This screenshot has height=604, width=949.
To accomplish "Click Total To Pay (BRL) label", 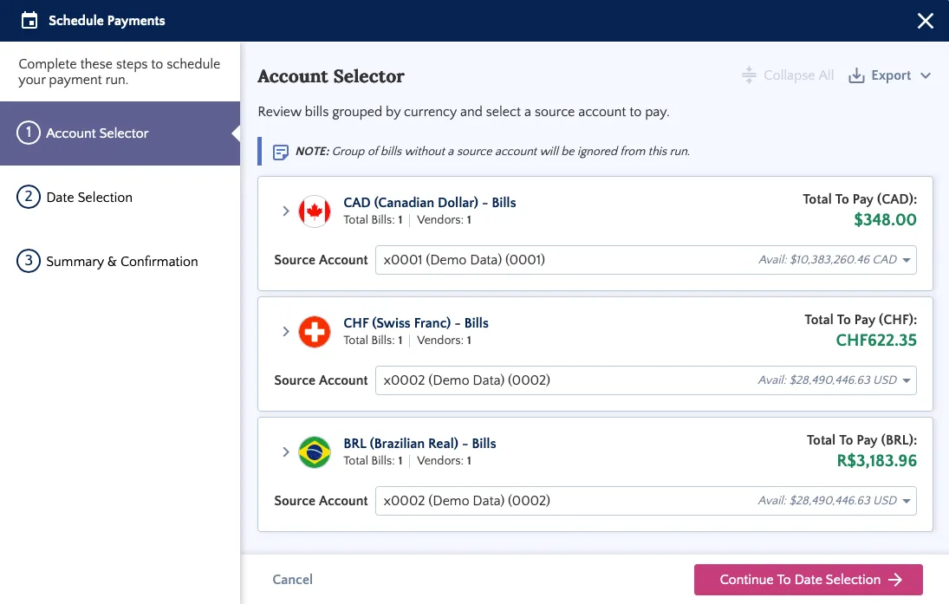I will point(861,440).
